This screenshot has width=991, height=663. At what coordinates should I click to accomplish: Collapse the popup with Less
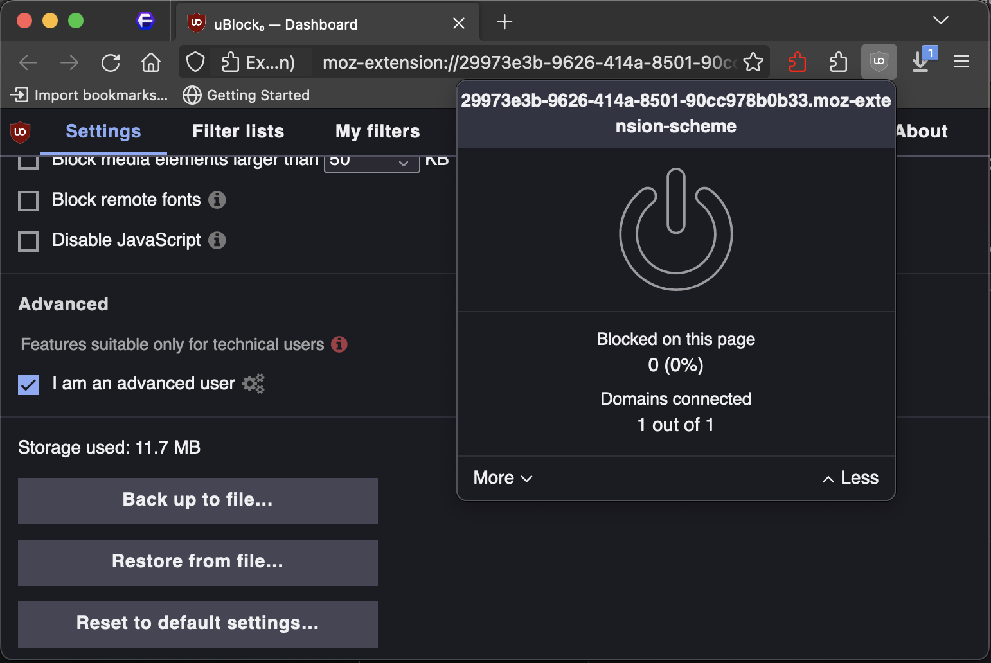click(850, 478)
